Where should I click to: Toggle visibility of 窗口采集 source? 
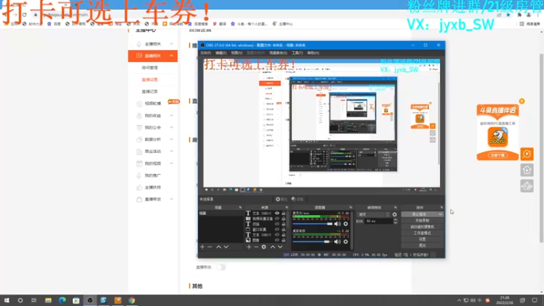(277, 229)
